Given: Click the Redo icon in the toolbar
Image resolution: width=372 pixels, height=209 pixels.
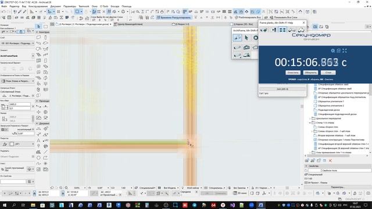Looking at the screenshot, I should point(9,12).
